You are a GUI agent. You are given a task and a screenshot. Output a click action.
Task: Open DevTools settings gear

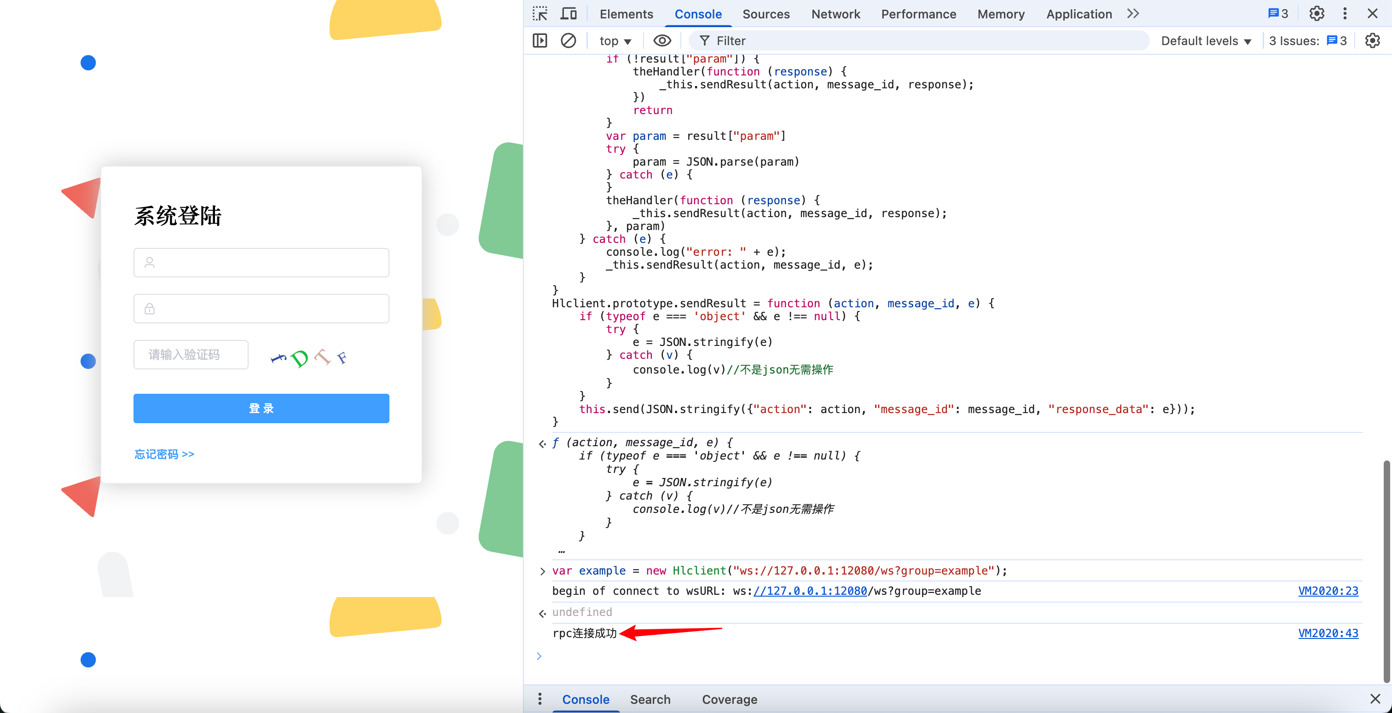pos(1317,13)
